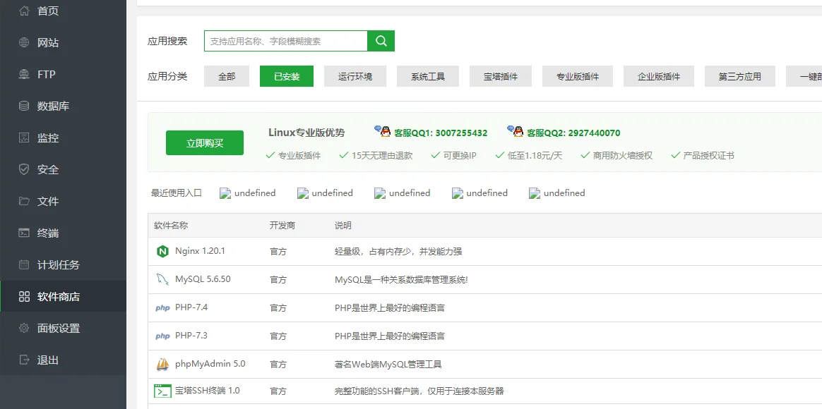Click the calendar icon for 计划任务

pos(24,265)
